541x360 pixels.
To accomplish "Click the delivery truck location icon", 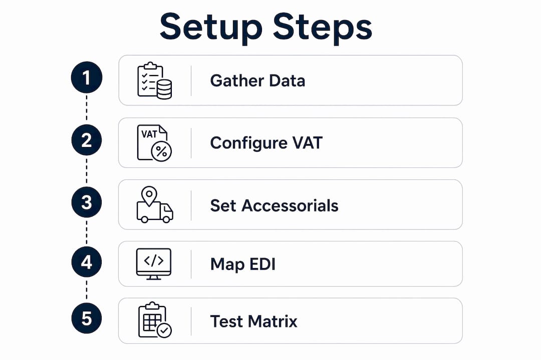I will [x=155, y=204].
